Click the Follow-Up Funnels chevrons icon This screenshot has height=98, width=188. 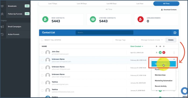point(2,14)
